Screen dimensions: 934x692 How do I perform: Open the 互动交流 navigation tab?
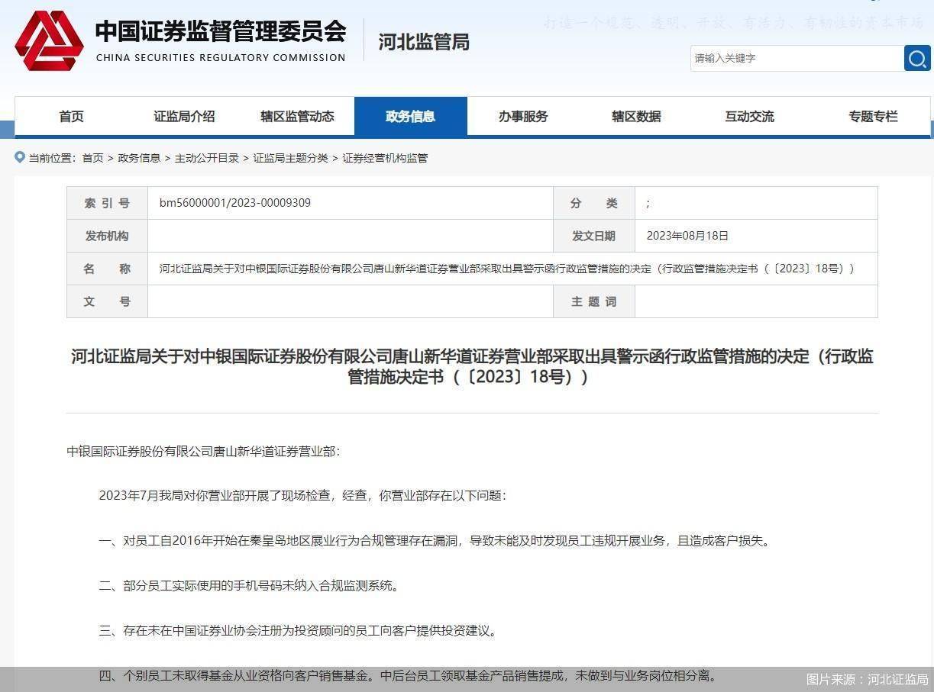(x=749, y=117)
